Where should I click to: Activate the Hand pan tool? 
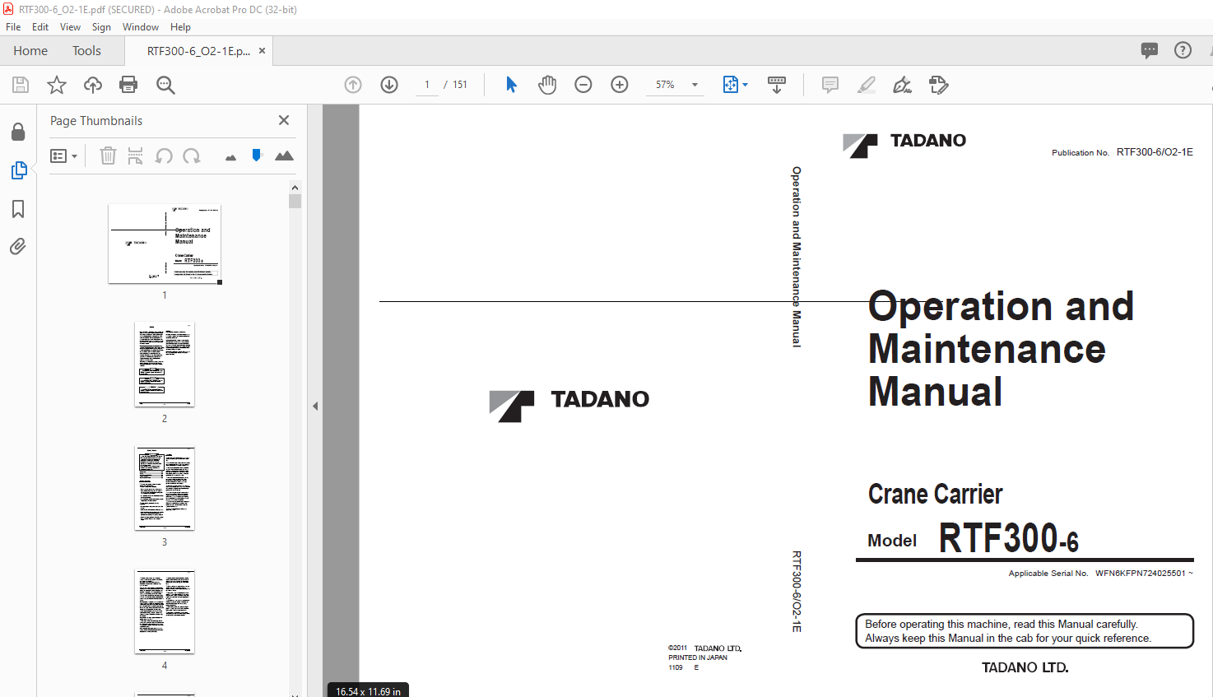[x=547, y=85]
